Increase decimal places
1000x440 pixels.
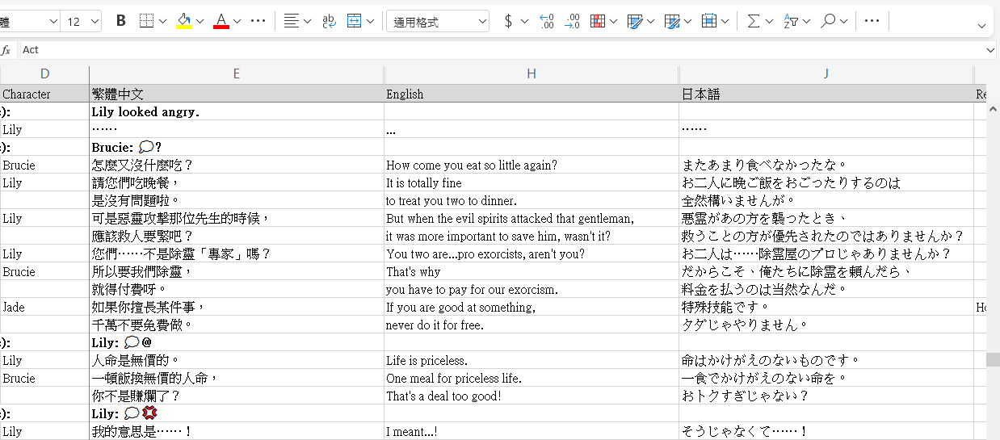click(x=546, y=21)
